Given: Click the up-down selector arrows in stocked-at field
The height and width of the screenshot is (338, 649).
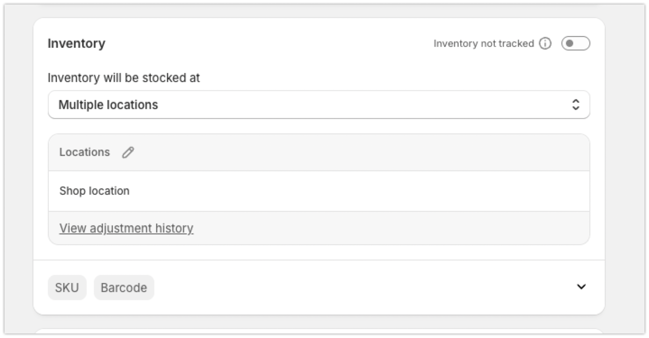Looking at the screenshot, I should (x=575, y=105).
